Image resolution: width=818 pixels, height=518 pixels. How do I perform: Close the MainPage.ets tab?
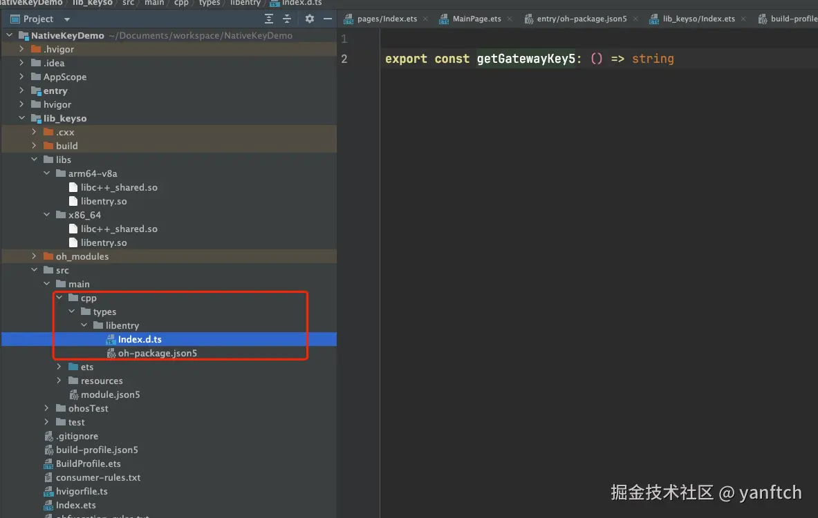point(510,19)
